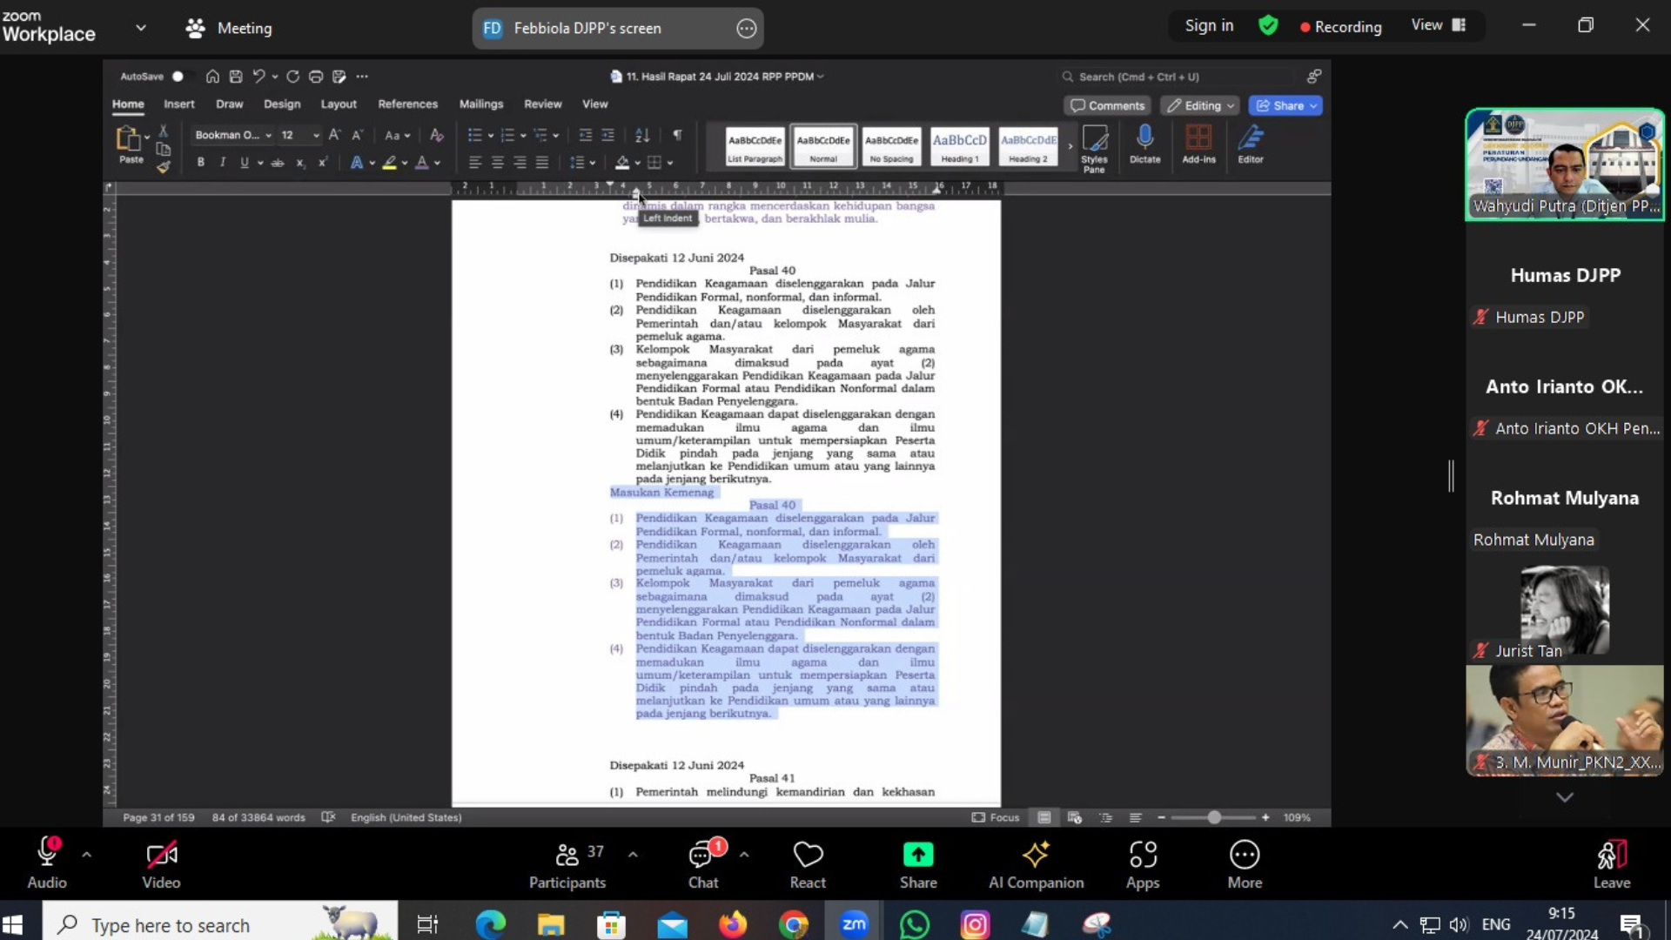Select the No Spacing style
Screen dimensions: 1671x940
891,146
